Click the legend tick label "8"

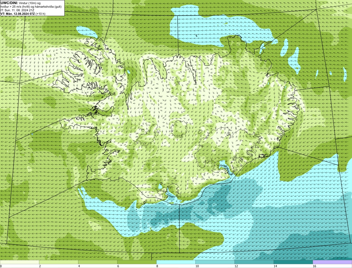157,266
